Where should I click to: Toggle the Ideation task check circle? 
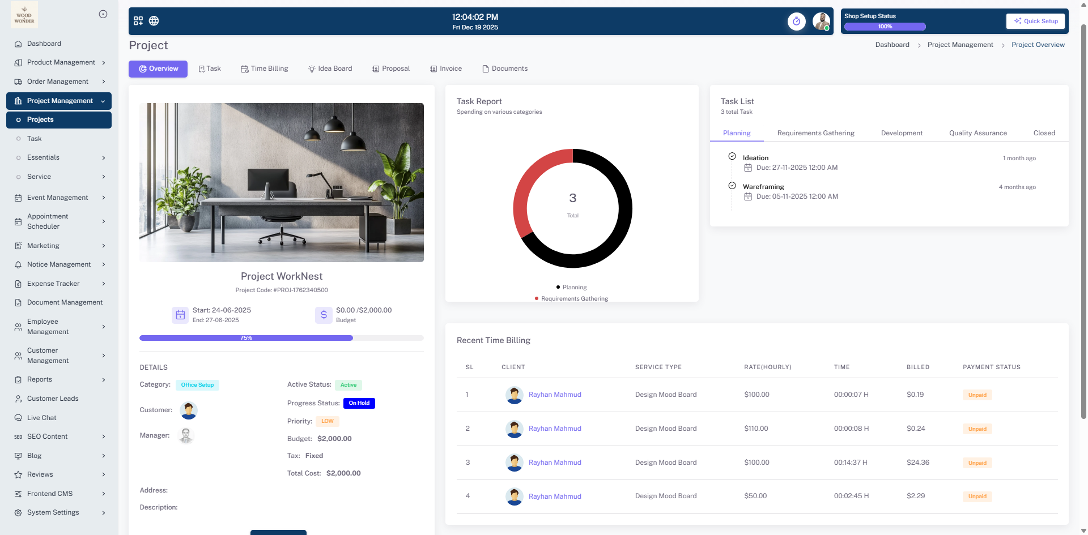732,156
